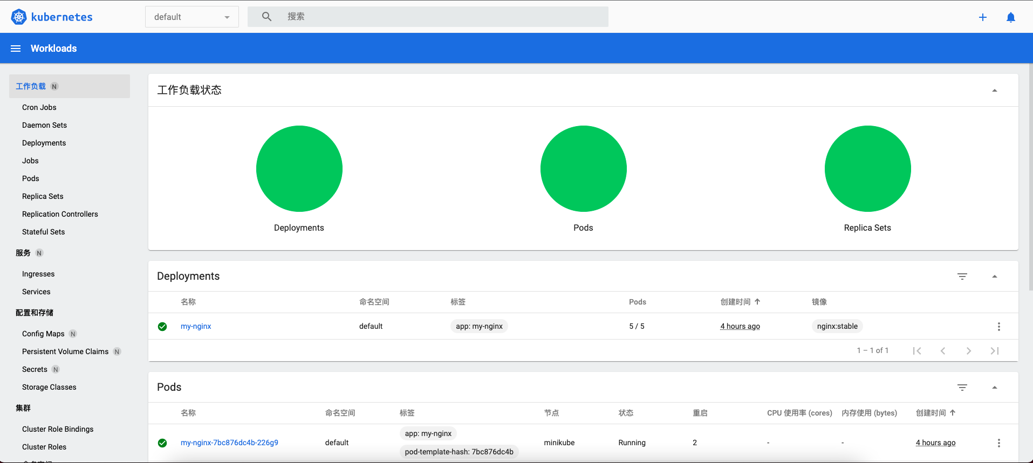Open the Deployments filter icon
This screenshot has height=463, width=1033.
(962, 277)
